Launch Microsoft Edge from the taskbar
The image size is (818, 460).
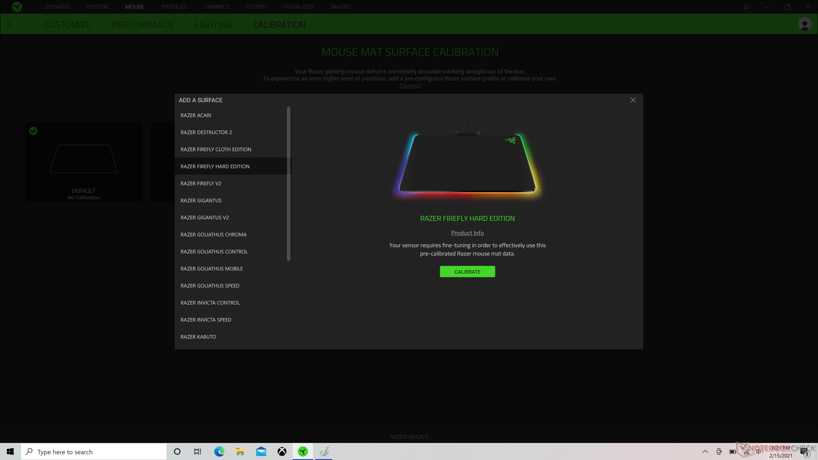coord(219,451)
